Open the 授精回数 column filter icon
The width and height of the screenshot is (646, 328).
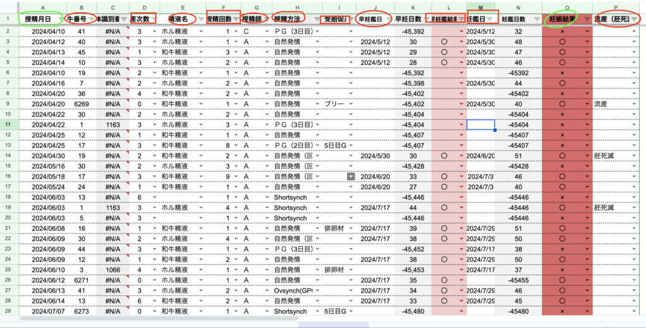[x=235, y=20]
